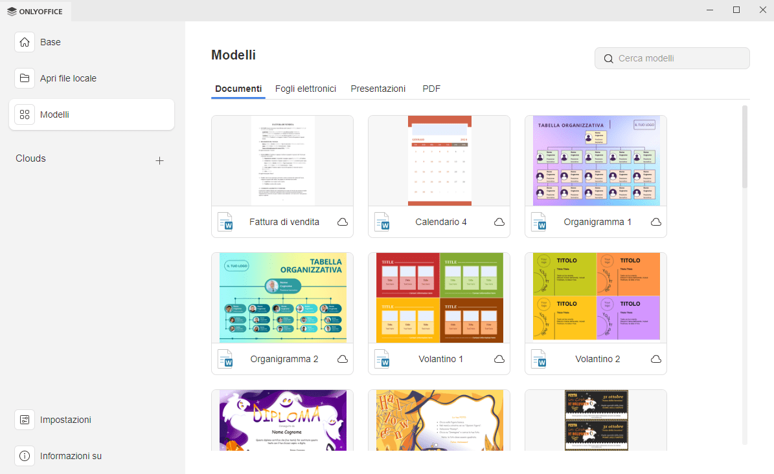Click the Modelli grid icon
The width and height of the screenshot is (774, 474).
pos(25,115)
